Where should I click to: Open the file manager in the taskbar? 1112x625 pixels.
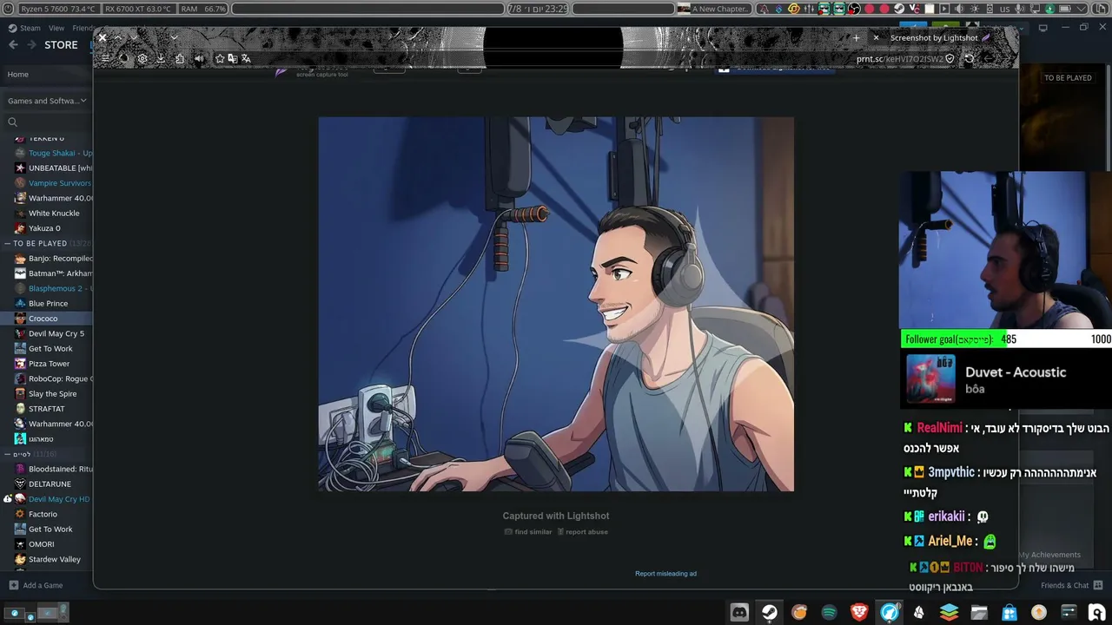click(x=979, y=612)
